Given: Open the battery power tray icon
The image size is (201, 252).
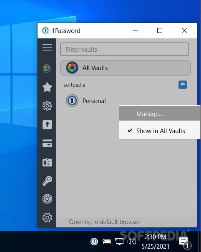Looking at the screenshot, I should (106, 242).
